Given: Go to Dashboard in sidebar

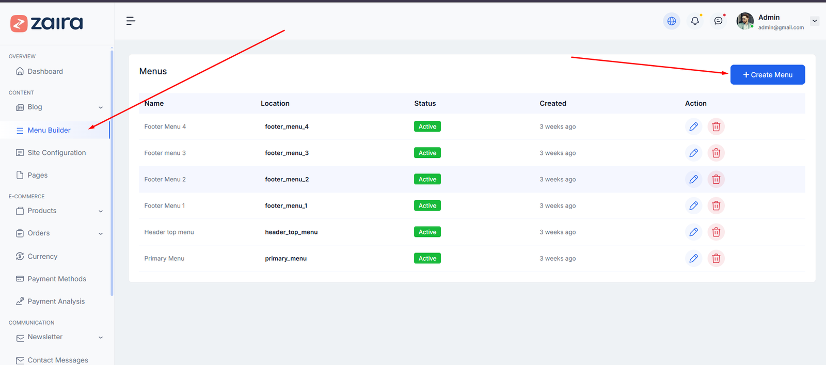Looking at the screenshot, I should 45,71.
